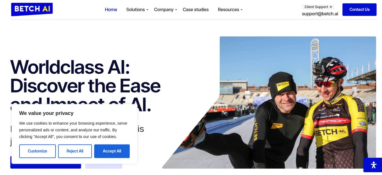382x175 pixels.
Task: Click the dark blue button behind cookie banner
Action: (46, 166)
